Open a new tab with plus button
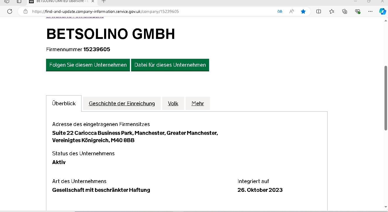 (104, 1)
